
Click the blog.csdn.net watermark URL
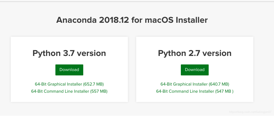(251, 112)
